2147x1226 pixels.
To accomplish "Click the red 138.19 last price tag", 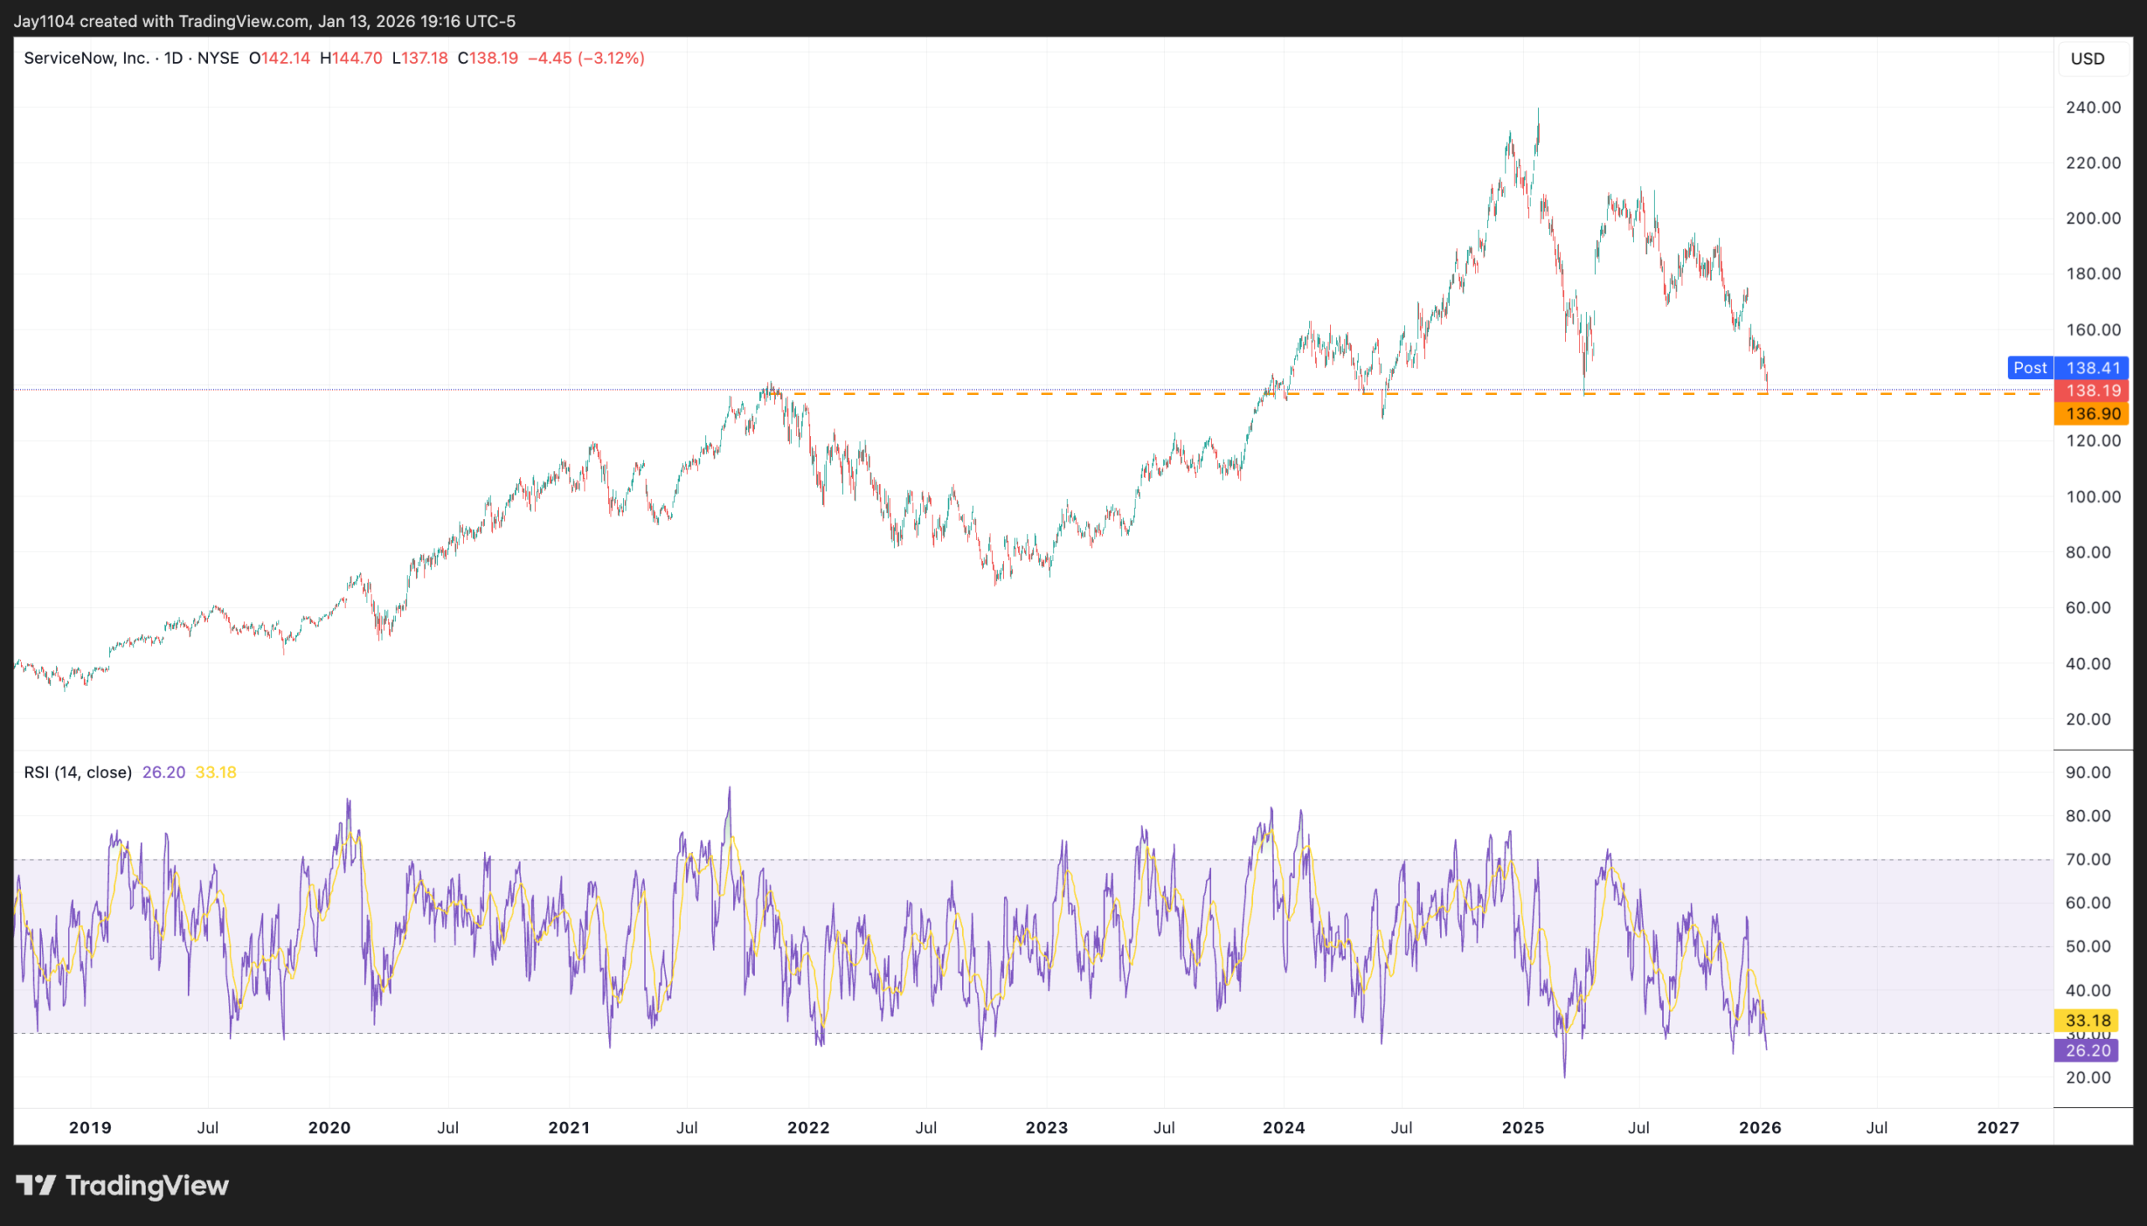I will [x=2092, y=391].
